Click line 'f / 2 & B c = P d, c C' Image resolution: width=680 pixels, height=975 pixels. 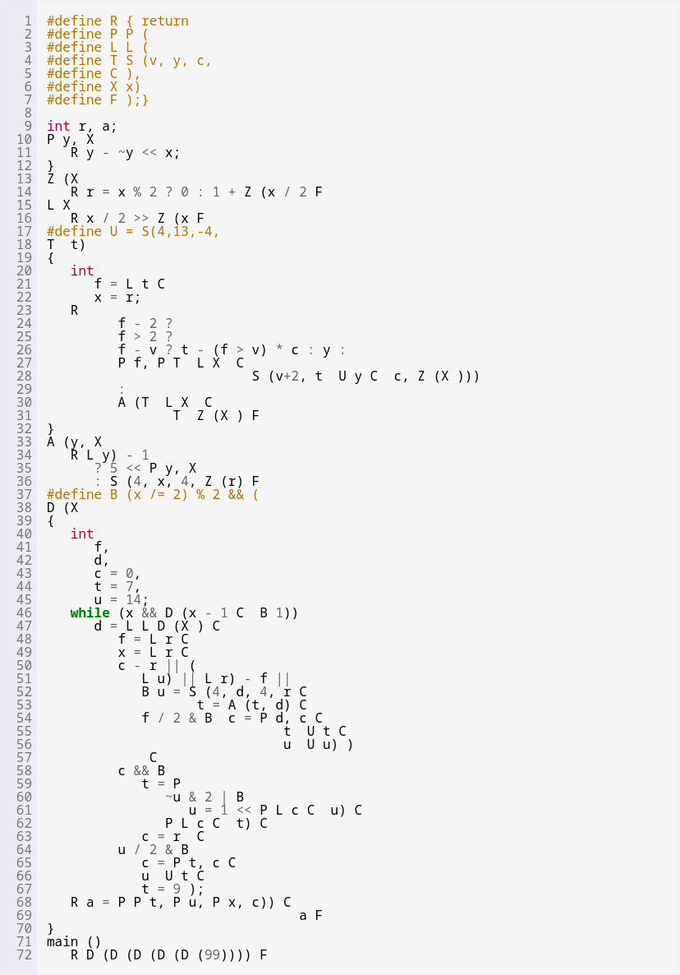[232, 719]
